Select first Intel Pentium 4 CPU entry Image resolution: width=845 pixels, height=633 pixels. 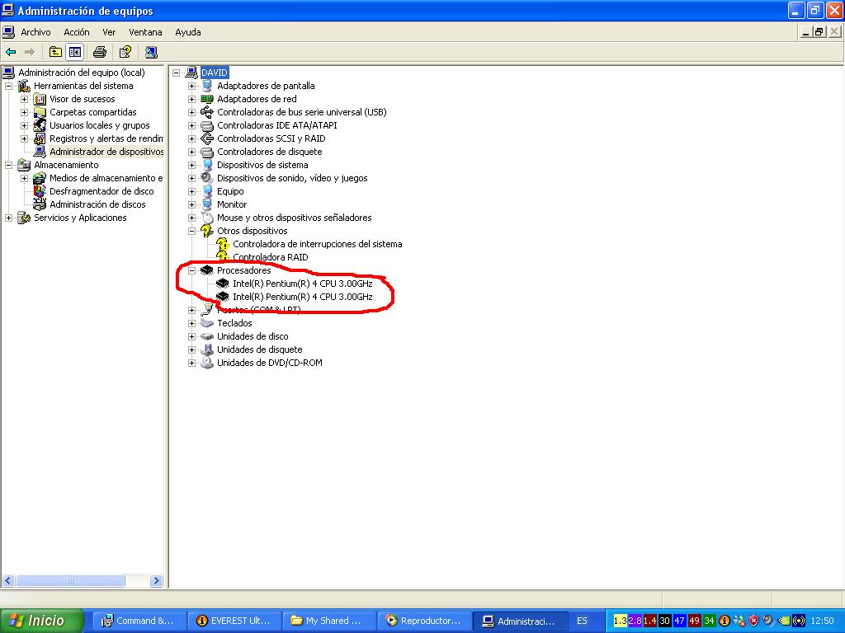point(302,284)
